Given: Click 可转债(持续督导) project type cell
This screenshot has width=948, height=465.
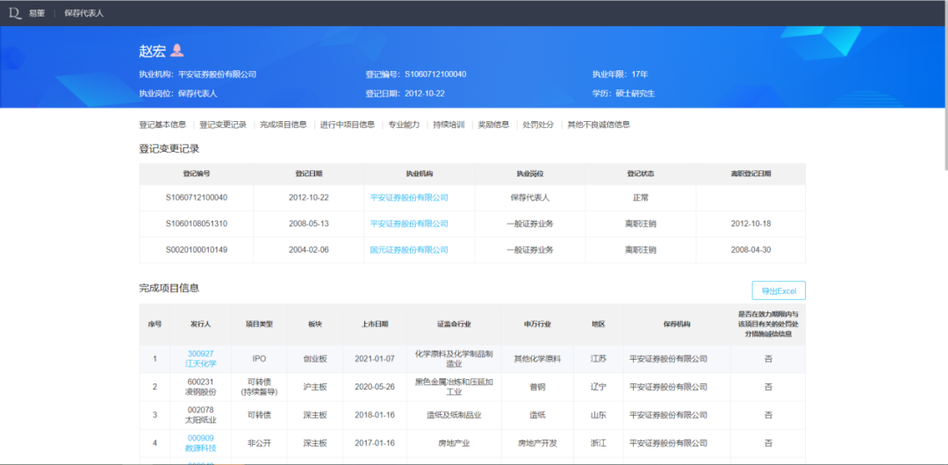Looking at the screenshot, I should point(259,387).
